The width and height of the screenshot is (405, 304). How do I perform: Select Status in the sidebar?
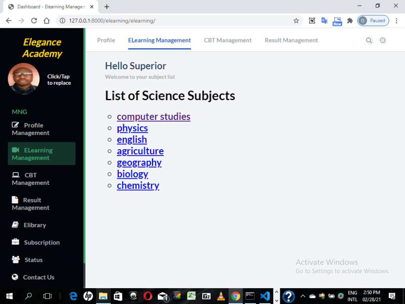pos(33,259)
